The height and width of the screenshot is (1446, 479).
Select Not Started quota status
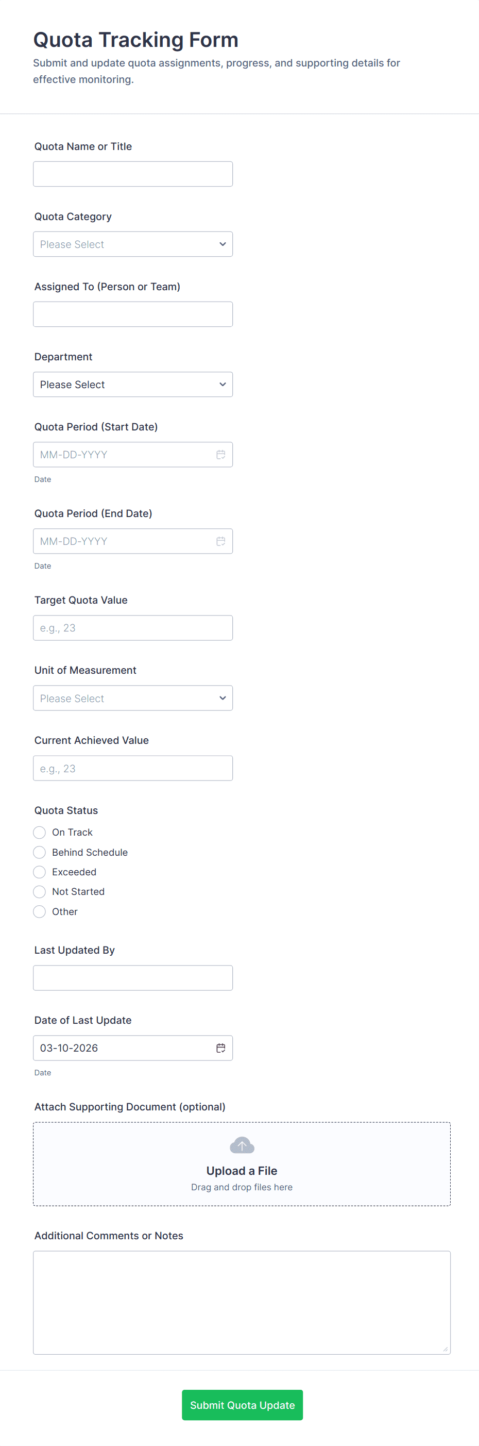coord(39,891)
